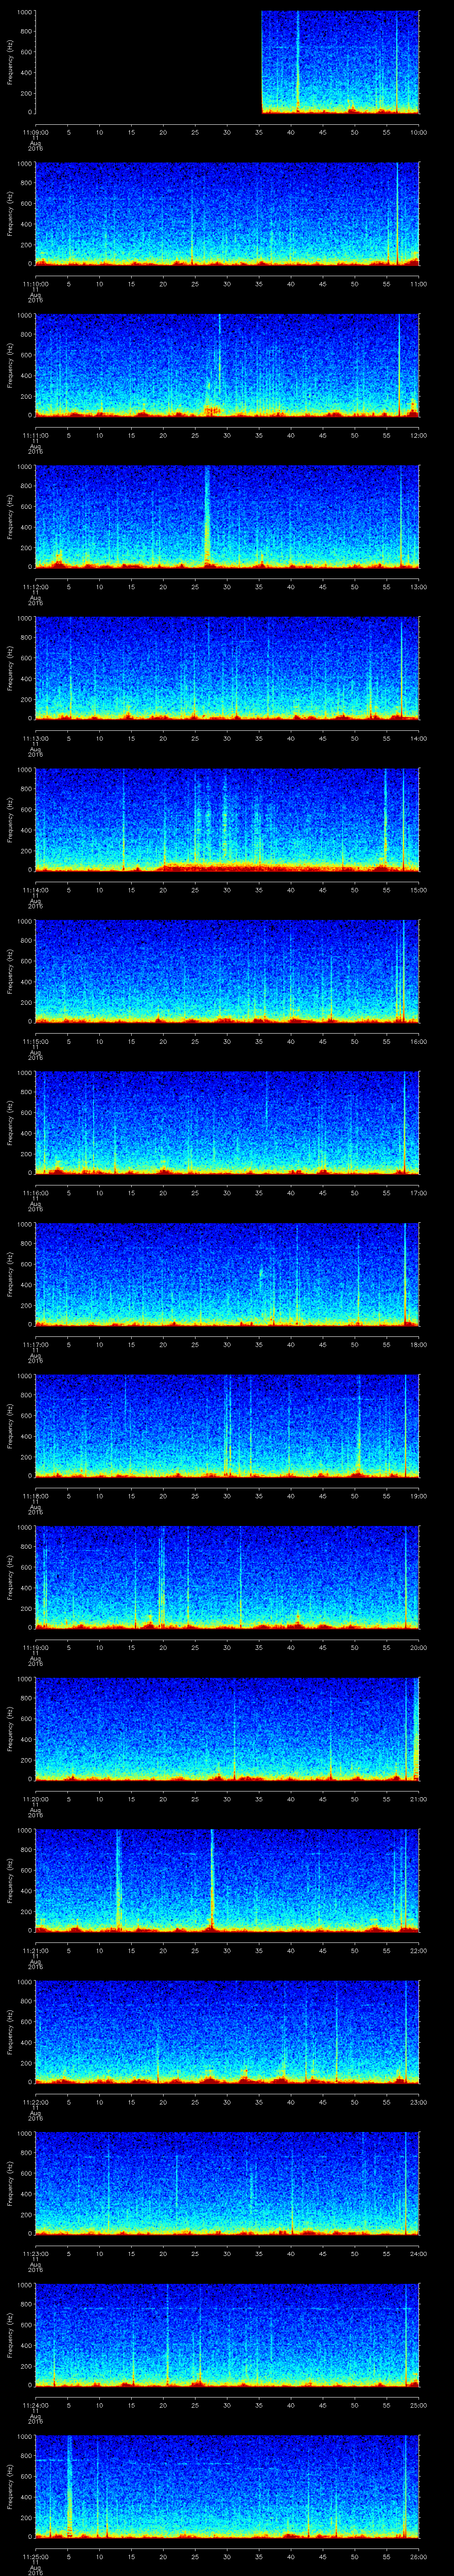
Task: Click the 11:14:00 start time label
Action: (x=35, y=890)
